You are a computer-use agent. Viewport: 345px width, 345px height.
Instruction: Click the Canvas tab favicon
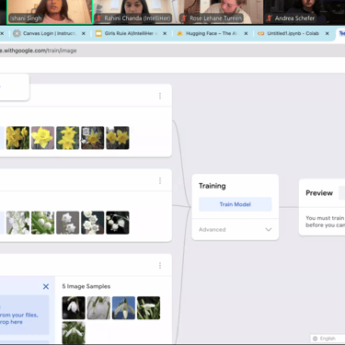(x=17, y=33)
